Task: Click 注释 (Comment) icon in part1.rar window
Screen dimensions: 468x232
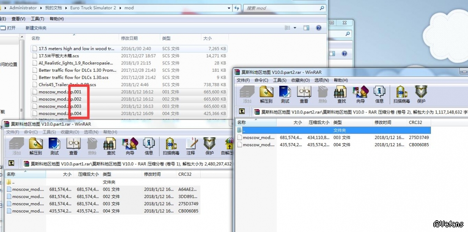Action: [190, 147]
